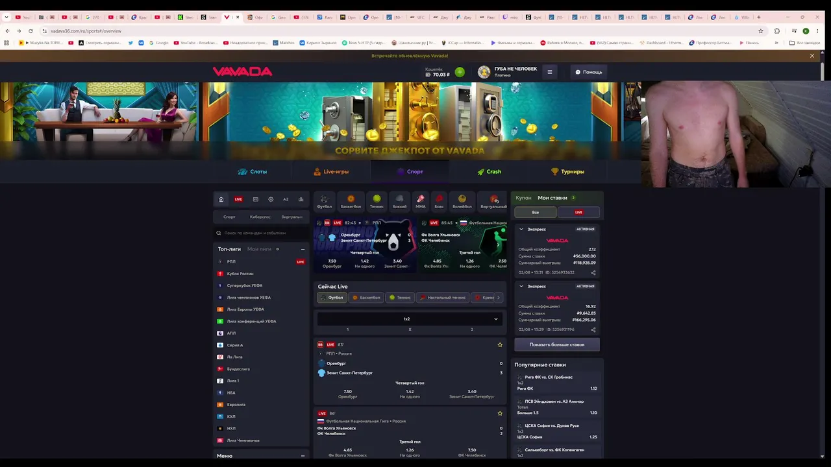831x467 pixels.
Task: Switch to the Спорт section tab
Action: (x=410, y=172)
